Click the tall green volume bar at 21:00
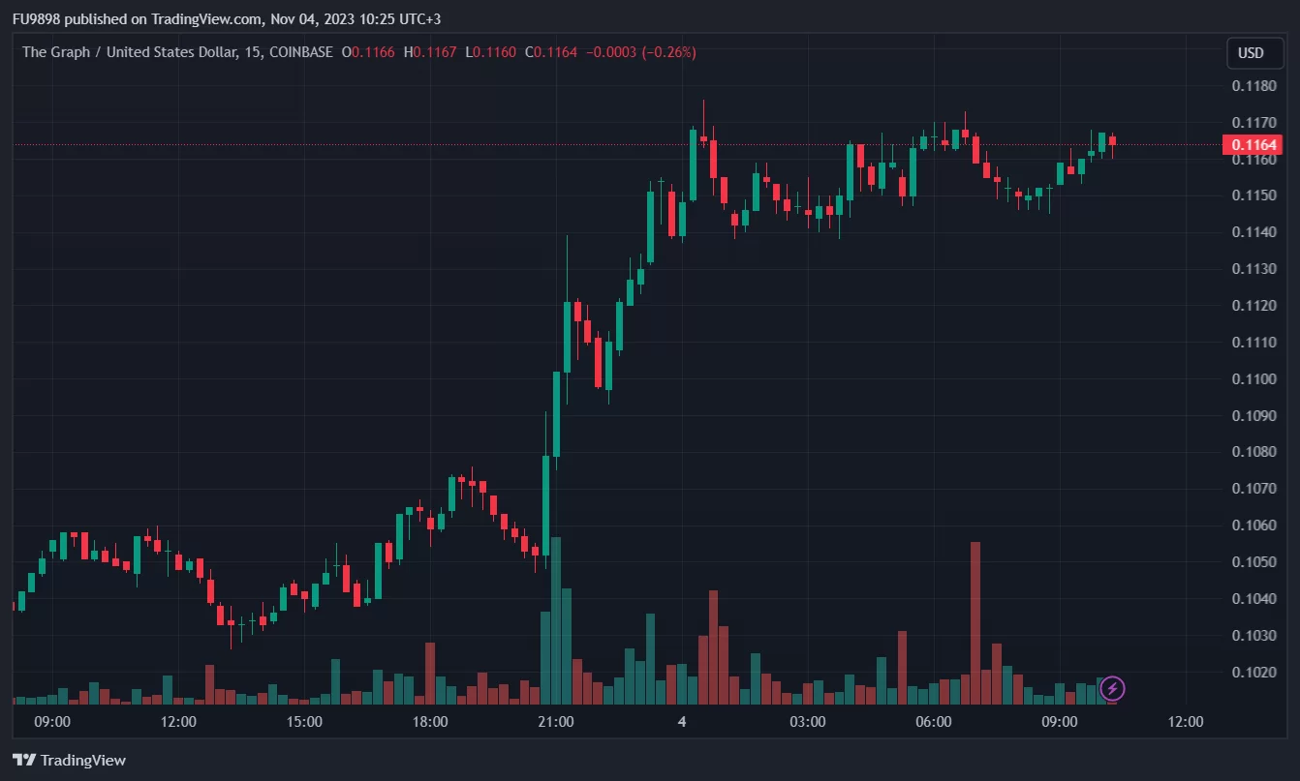The width and height of the screenshot is (1300, 781). pos(556,620)
